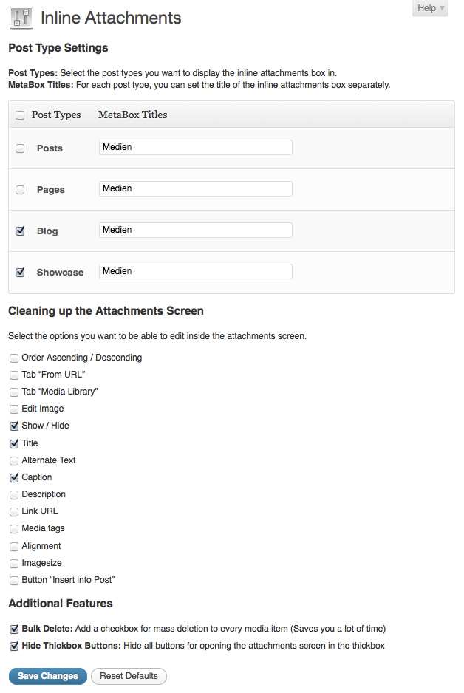This screenshot has width=464, height=693.
Task: Focus the Showcase MetaBox title input
Action: [x=195, y=272]
